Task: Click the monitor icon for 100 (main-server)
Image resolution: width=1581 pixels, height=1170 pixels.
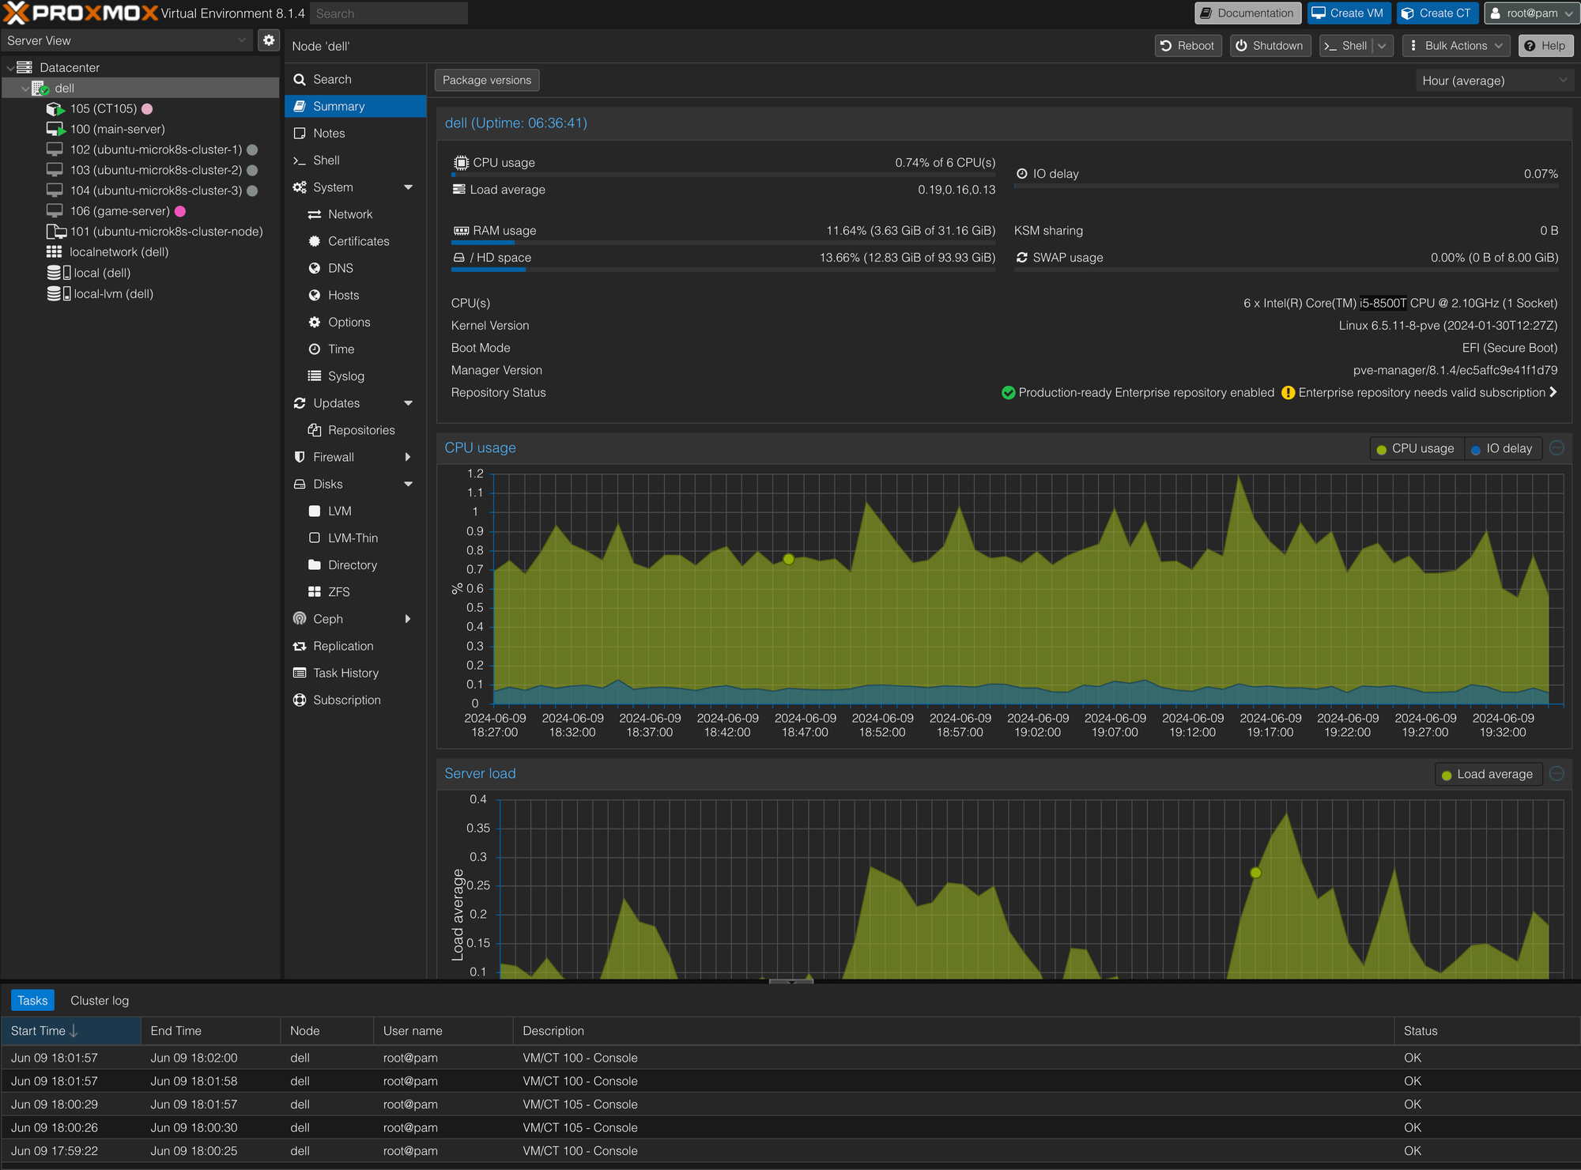Action: coord(55,130)
